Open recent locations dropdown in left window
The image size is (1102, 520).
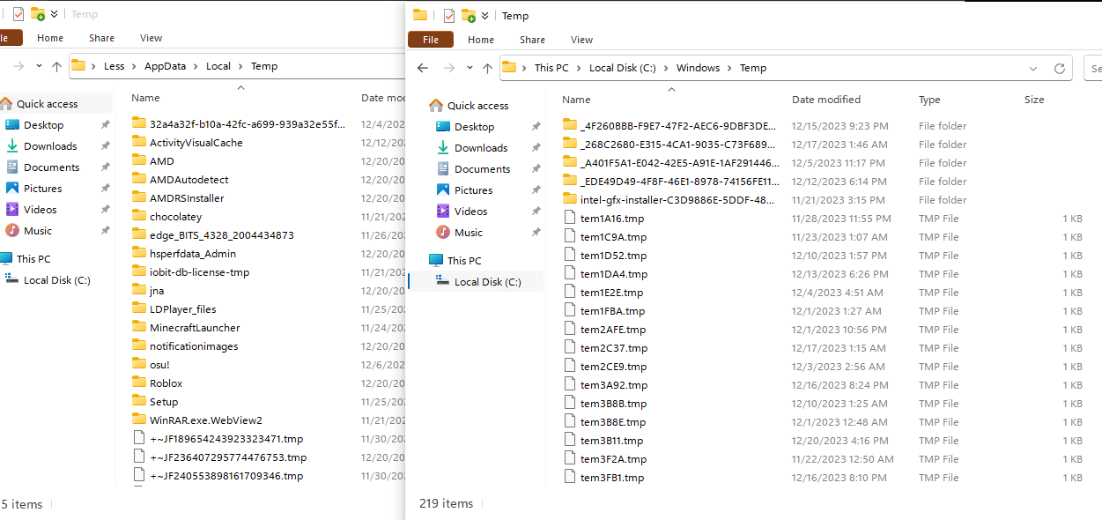pyautogui.click(x=39, y=66)
